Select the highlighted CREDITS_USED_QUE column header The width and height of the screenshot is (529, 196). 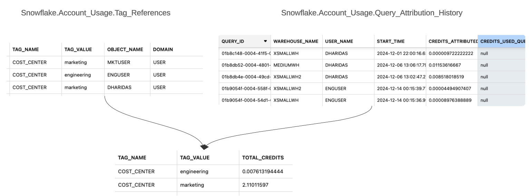click(502, 41)
